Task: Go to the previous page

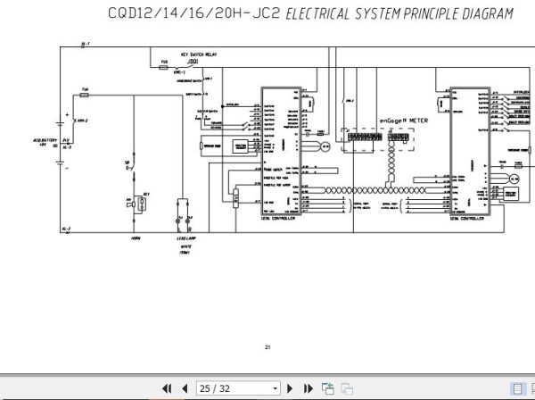Action: 185,388
